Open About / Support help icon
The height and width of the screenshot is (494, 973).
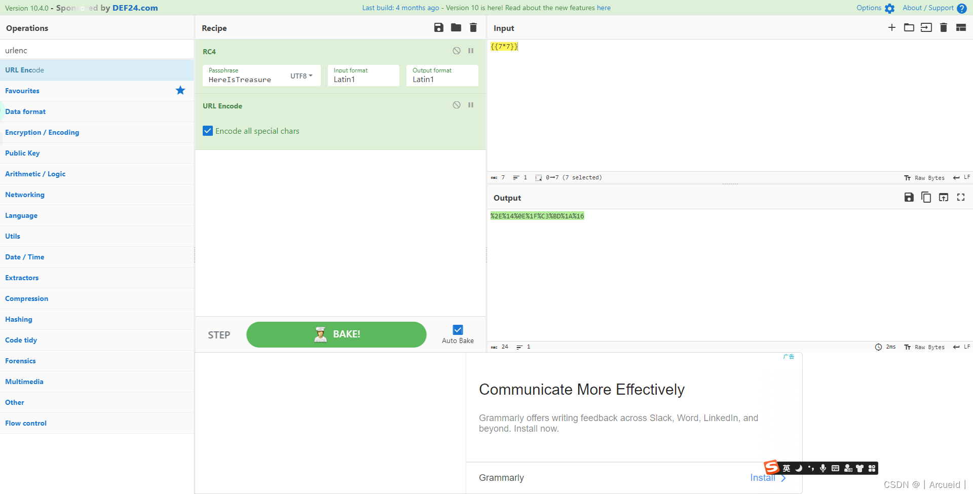tap(962, 8)
